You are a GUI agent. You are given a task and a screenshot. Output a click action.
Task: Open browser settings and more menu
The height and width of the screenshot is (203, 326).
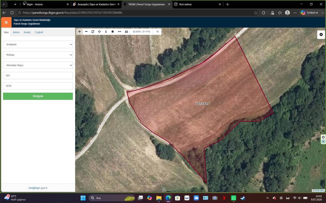tap(295, 13)
